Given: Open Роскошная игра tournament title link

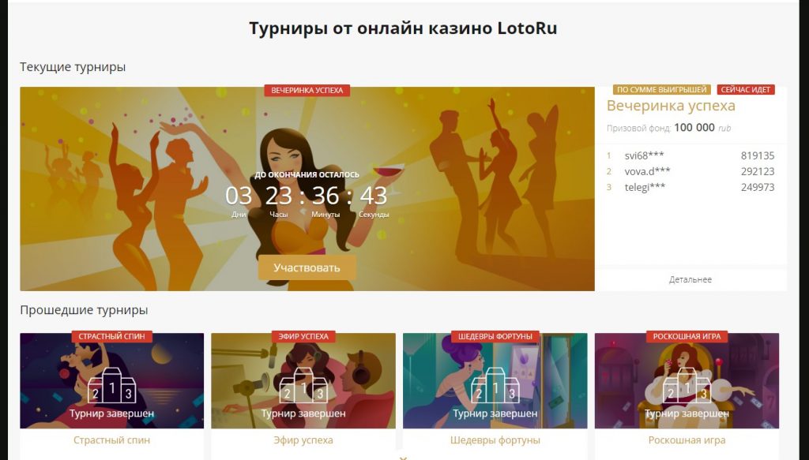Looking at the screenshot, I should tap(687, 440).
